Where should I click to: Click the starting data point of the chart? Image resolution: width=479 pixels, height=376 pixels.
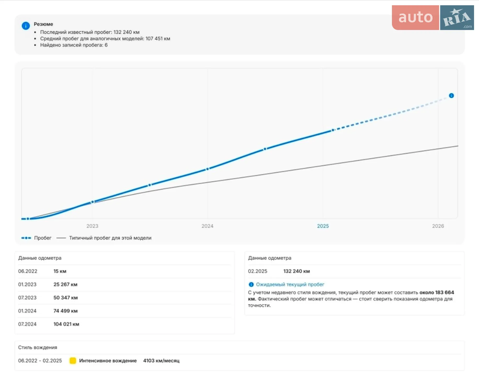coord(28,219)
